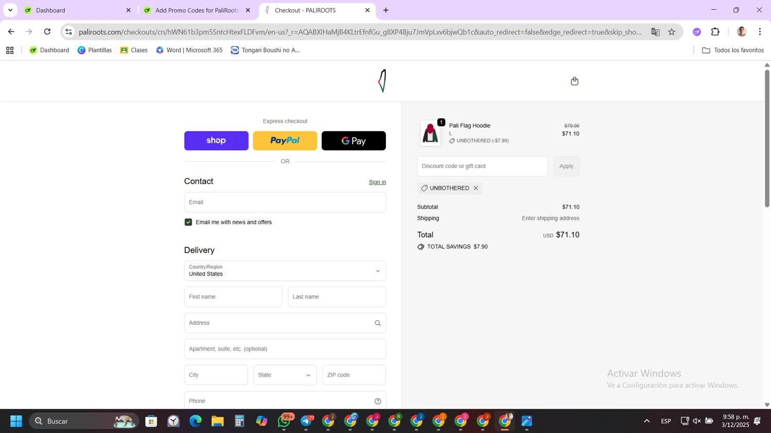Click into the Last name field
771x433 pixels.
click(337, 297)
